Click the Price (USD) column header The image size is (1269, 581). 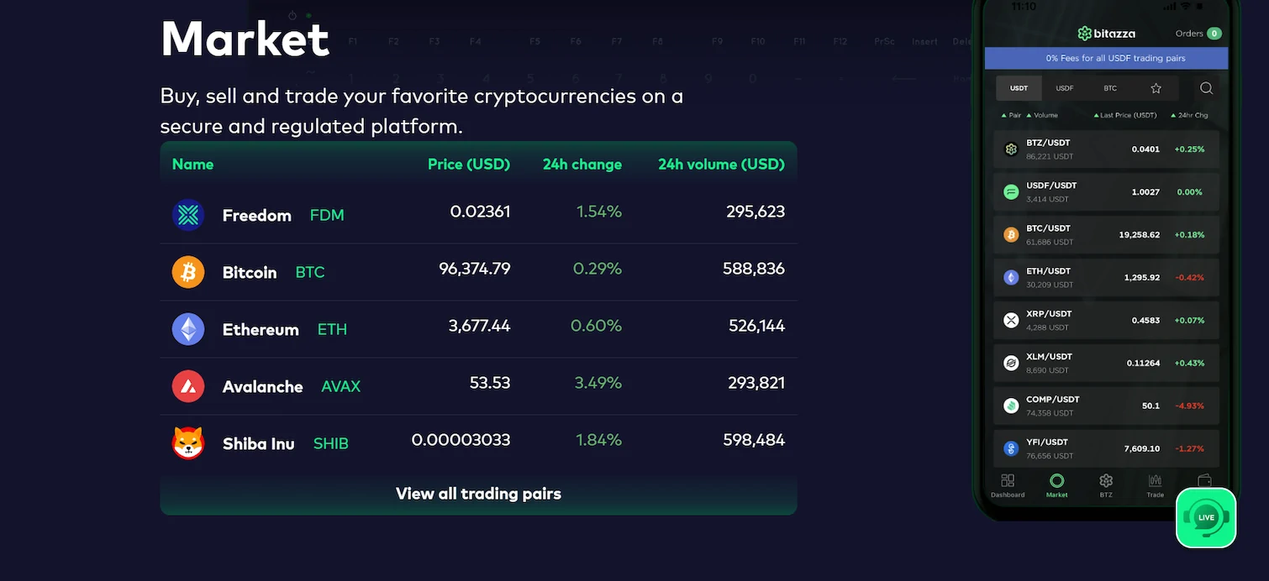(468, 165)
